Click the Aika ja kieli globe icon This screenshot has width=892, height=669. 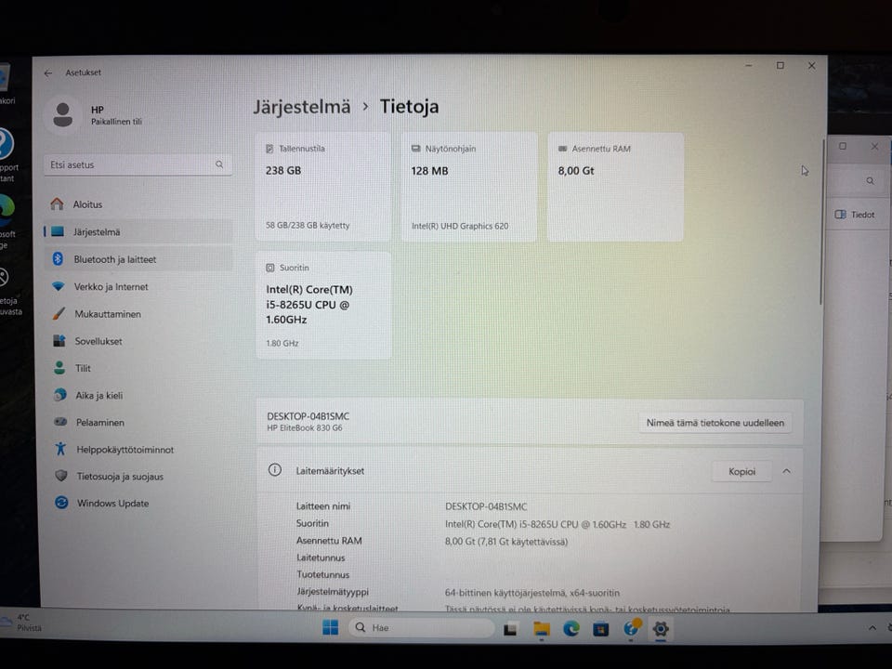coord(59,395)
